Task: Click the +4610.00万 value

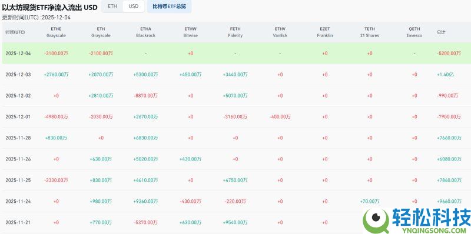Action: [x=145, y=180]
